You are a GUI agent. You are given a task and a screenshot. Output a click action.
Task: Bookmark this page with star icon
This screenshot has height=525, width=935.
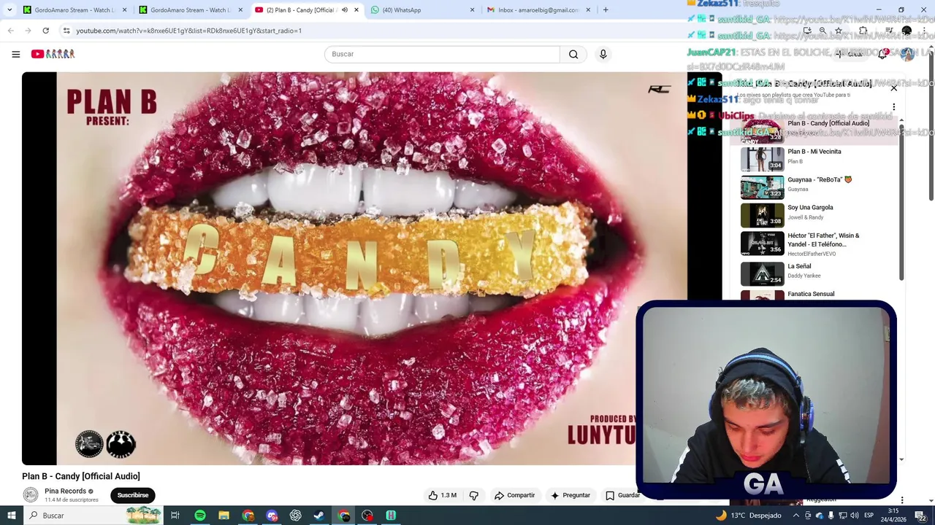pyautogui.click(x=839, y=31)
